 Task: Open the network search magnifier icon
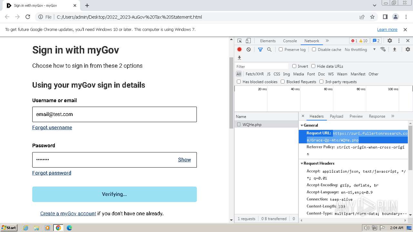pyautogui.click(x=269, y=50)
